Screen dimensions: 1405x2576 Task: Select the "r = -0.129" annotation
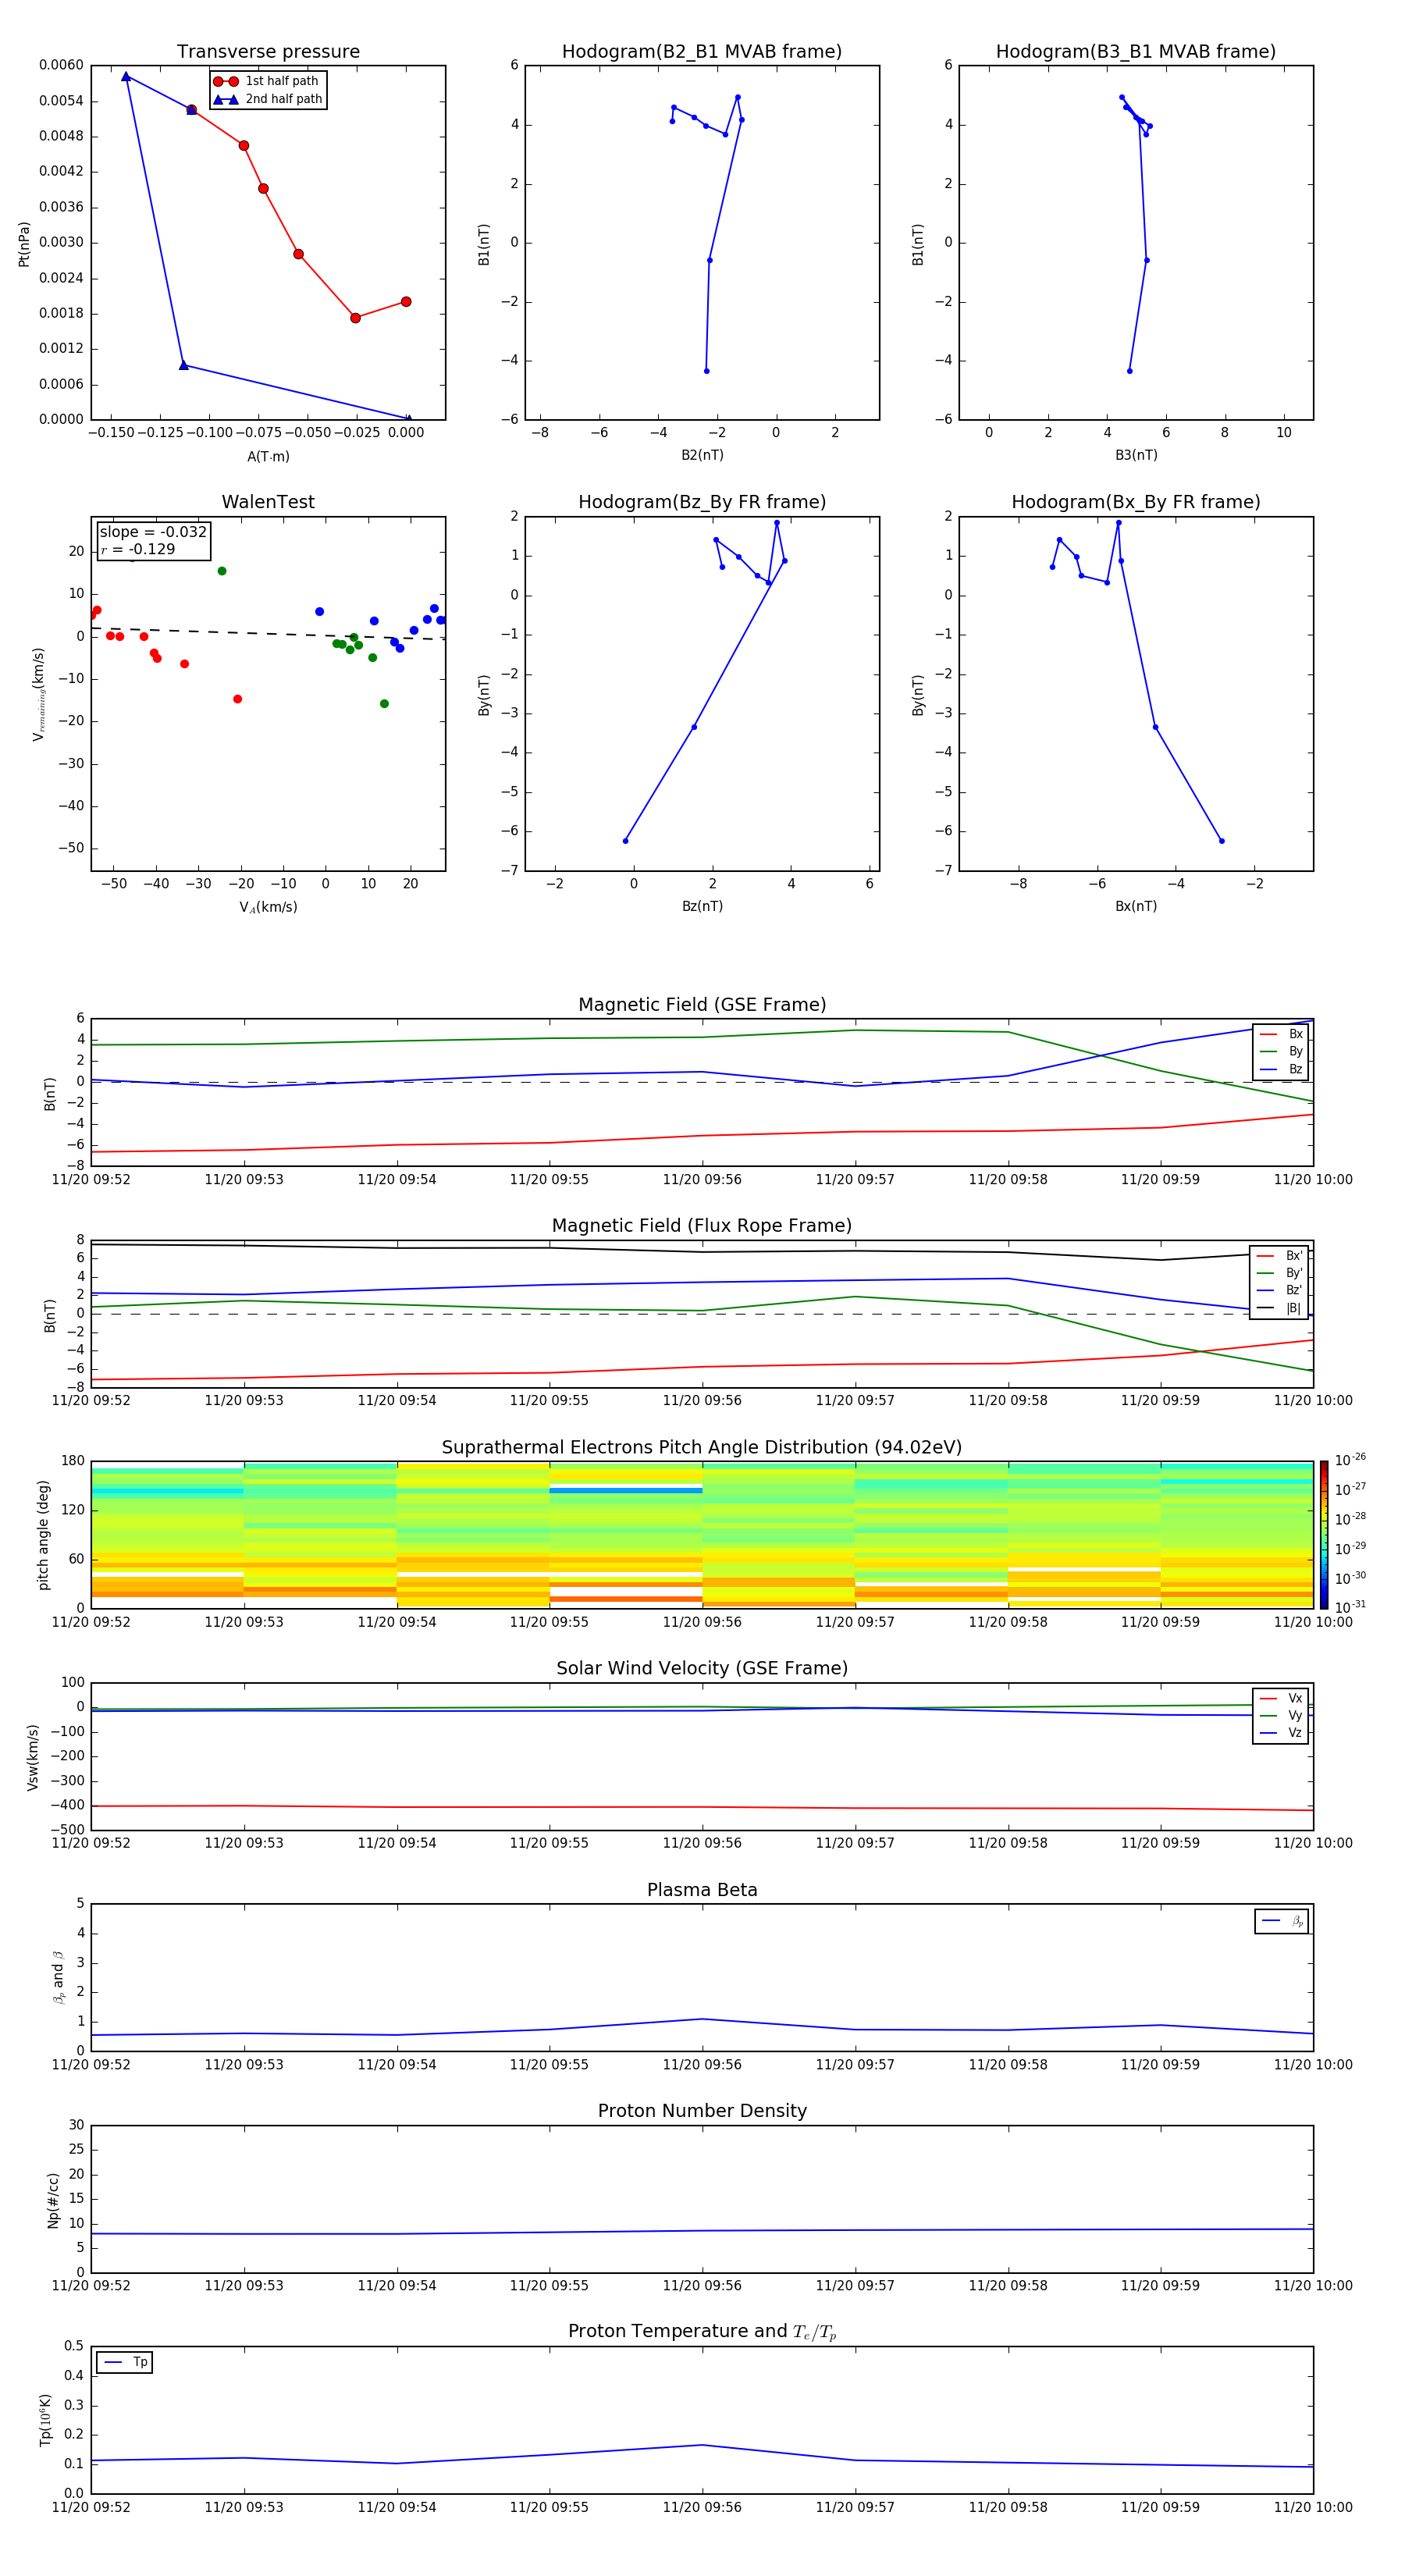pos(138,549)
